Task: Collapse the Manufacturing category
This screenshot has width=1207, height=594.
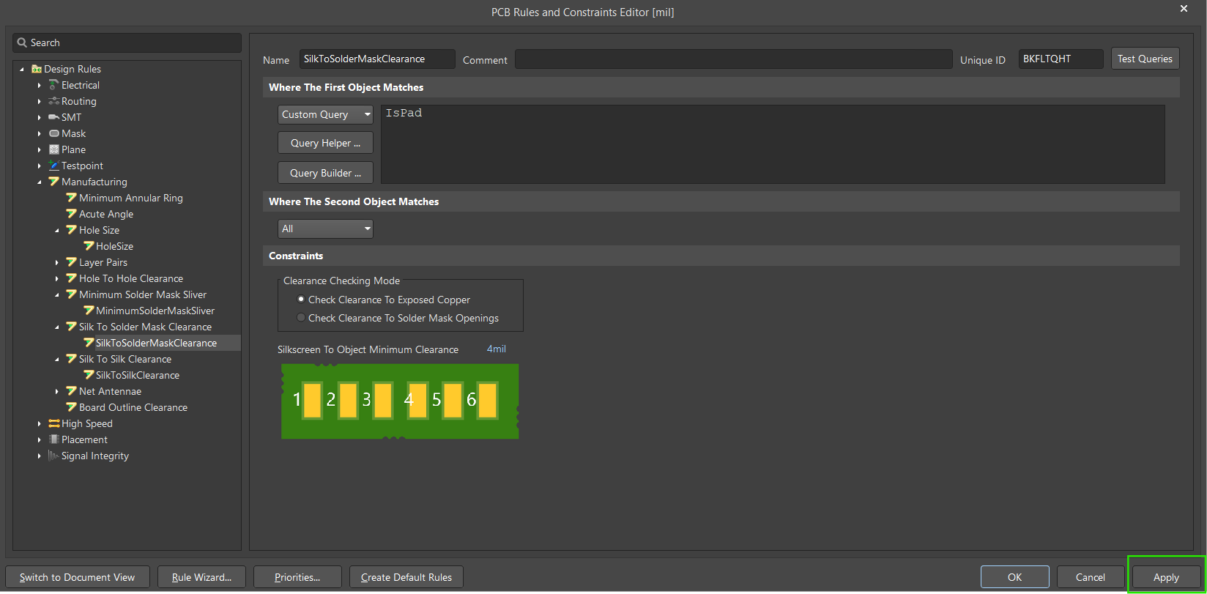Action: coord(40,182)
